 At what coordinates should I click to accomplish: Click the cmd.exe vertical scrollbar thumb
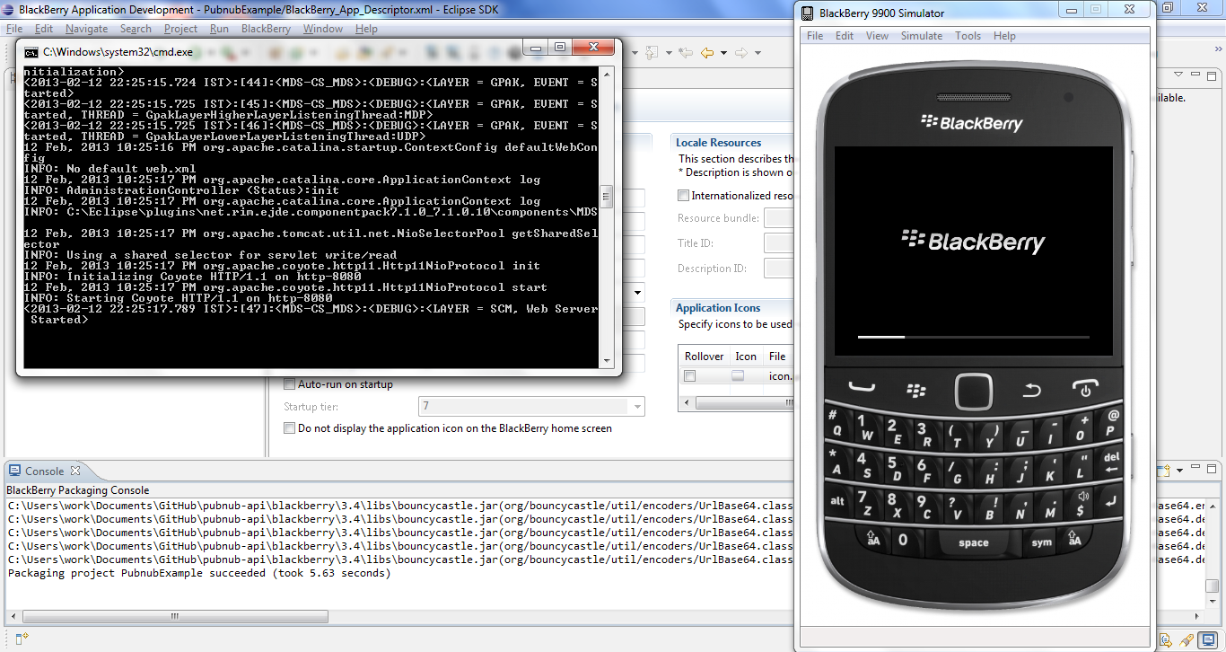click(x=607, y=197)
